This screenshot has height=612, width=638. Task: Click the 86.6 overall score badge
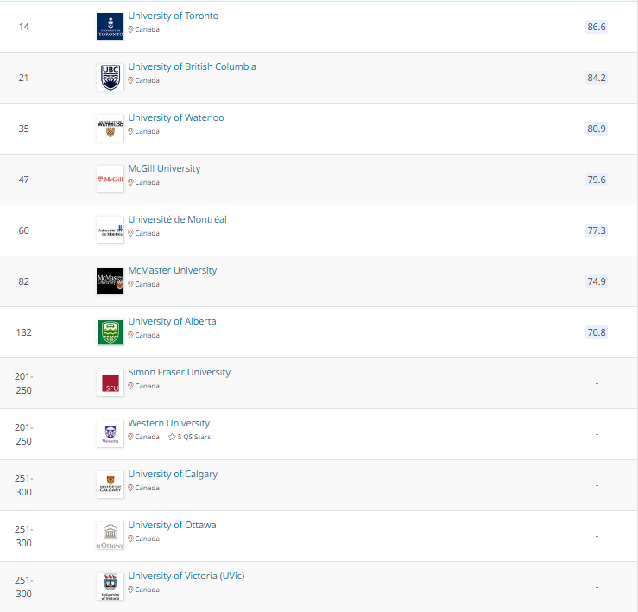[596, 27]
